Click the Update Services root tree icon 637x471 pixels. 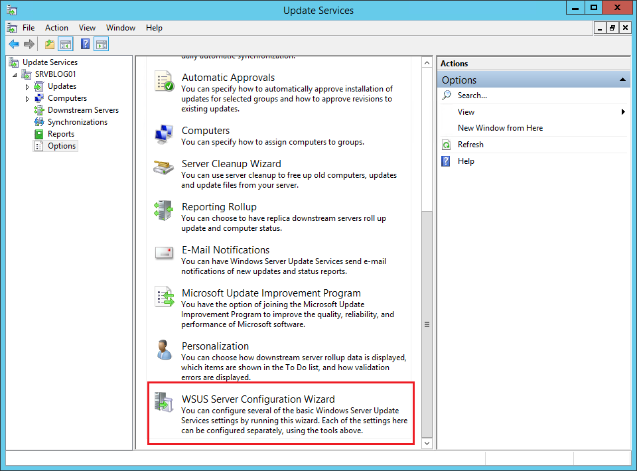point(14,62)
